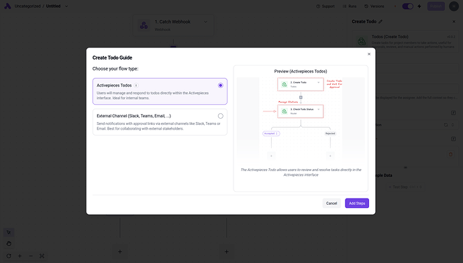Open the Create Todo step dropdown in preview

pyautogui.click(x=319, y=83)
